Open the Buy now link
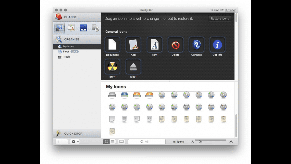 230,10
